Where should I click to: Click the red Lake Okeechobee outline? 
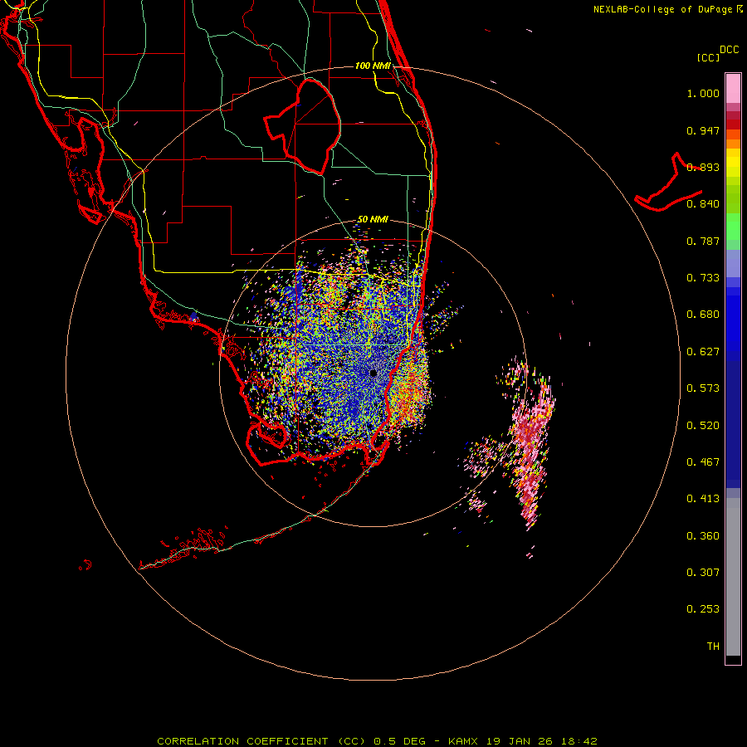[x=303, y=126]
